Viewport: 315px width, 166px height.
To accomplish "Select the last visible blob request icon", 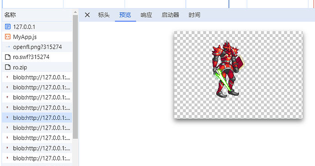I will coord(7,158).
